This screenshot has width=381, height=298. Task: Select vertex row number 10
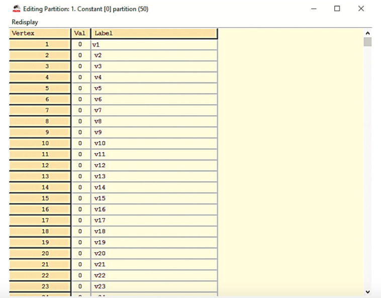40,143
